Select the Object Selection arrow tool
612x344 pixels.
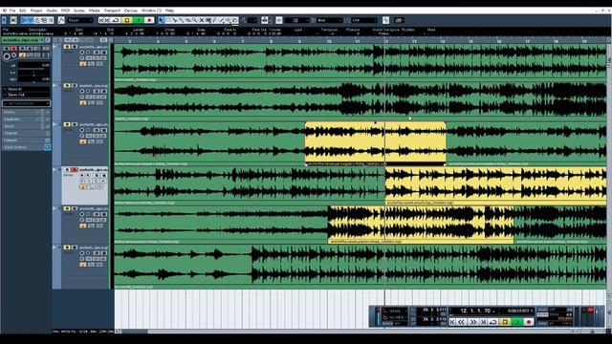[x=162, y=20]
